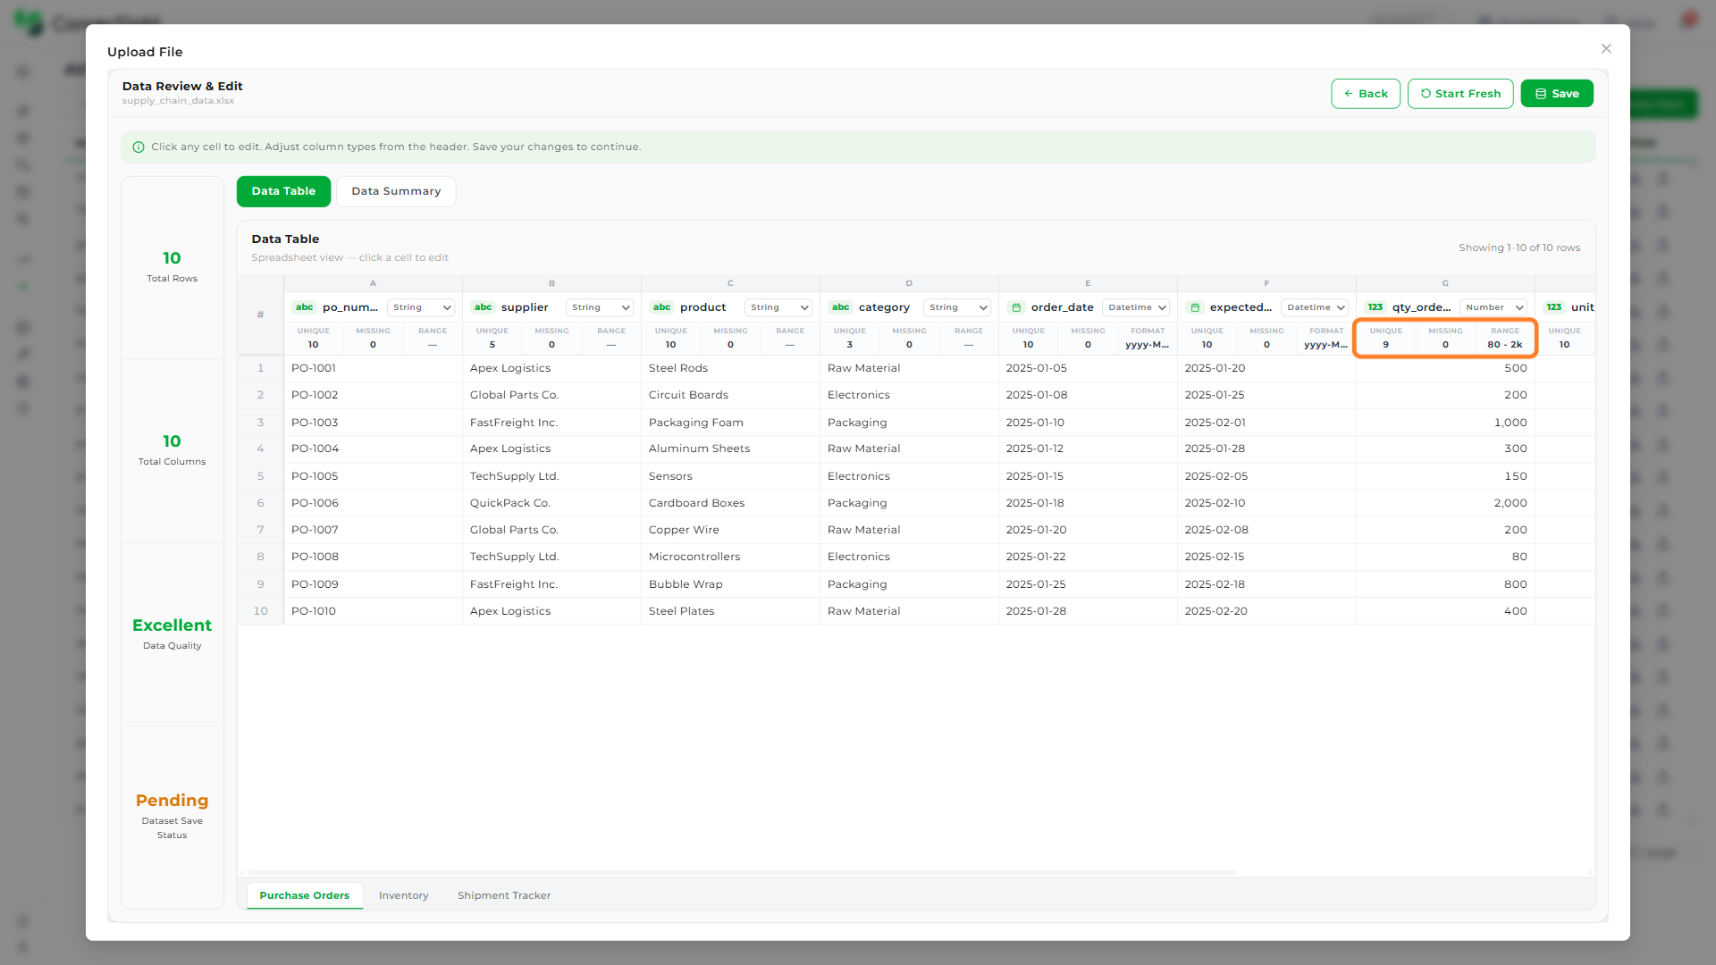
Task: Edit the PO-1010 cell
Action: point(373,611)
